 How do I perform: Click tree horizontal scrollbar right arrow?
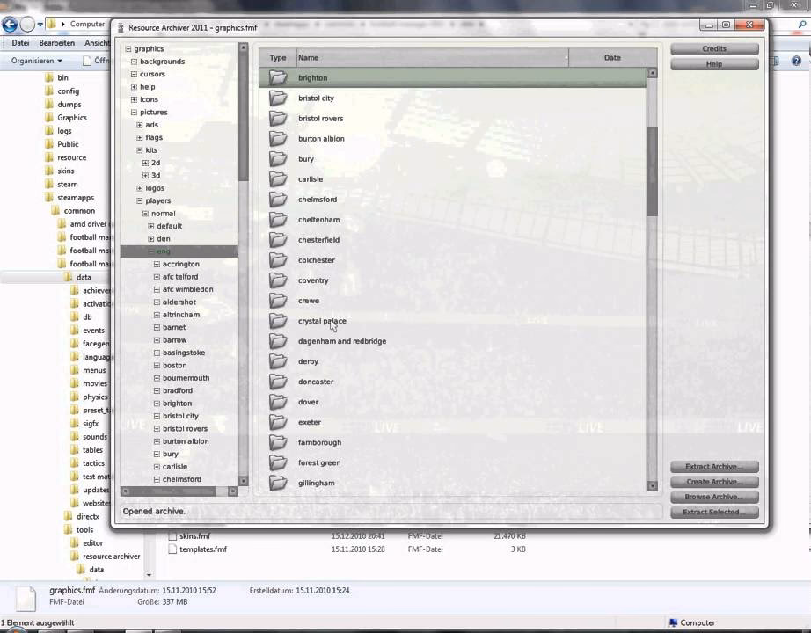[233, 491]
